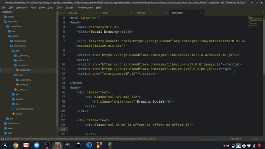Close the home.html tab
The width and height of the screenshot is (265, 149).
coord(201,13)
